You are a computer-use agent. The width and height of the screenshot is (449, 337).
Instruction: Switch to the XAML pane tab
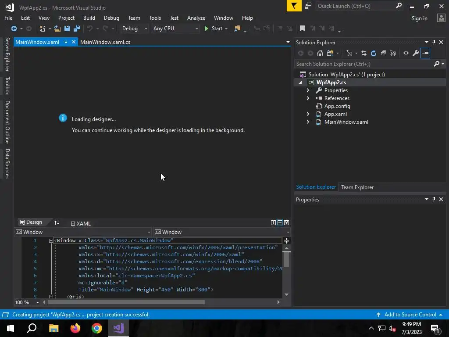click(81, 223)
